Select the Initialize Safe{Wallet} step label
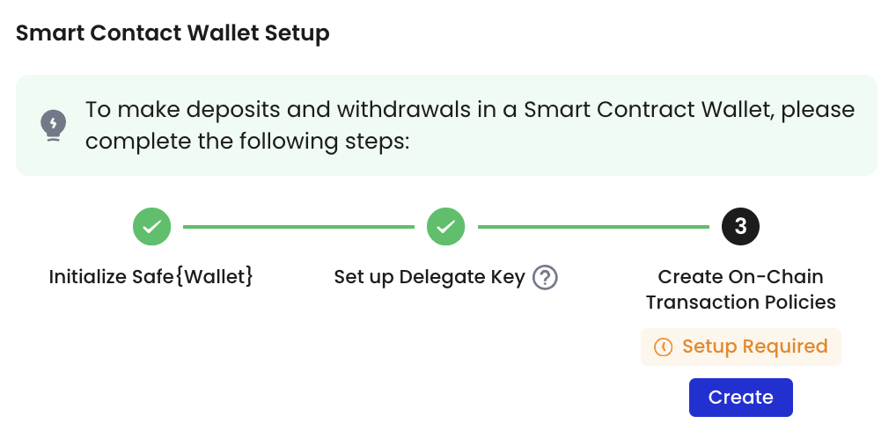This screenshot has width=896, height=438. pyautogui.click(x=151, y=277)
